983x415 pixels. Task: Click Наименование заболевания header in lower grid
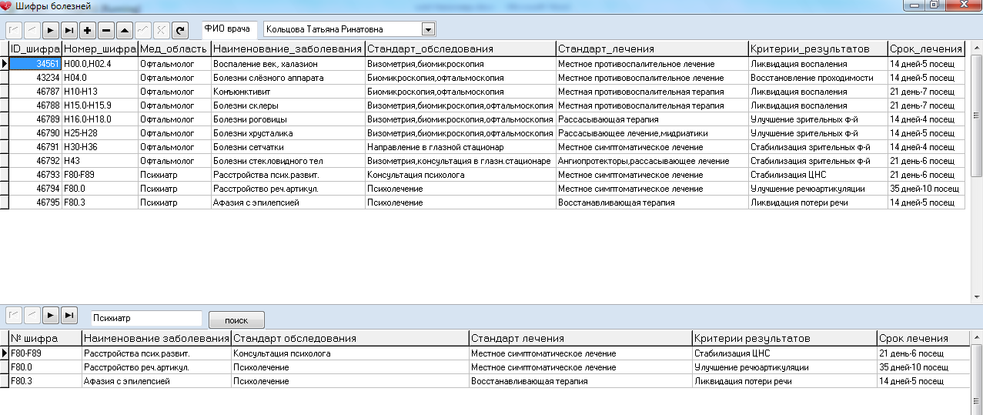point(156,339)
